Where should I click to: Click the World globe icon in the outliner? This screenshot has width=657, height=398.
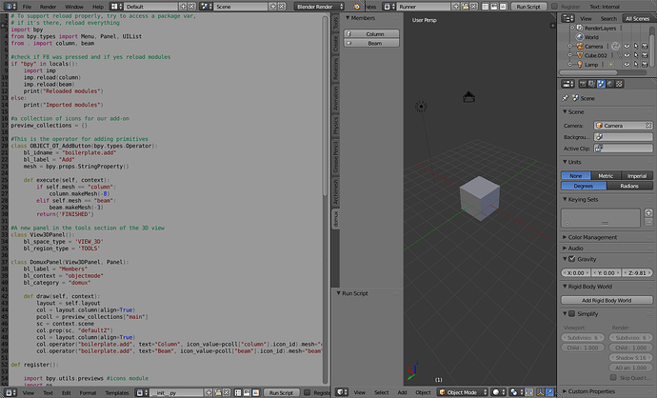click(580, 37)
